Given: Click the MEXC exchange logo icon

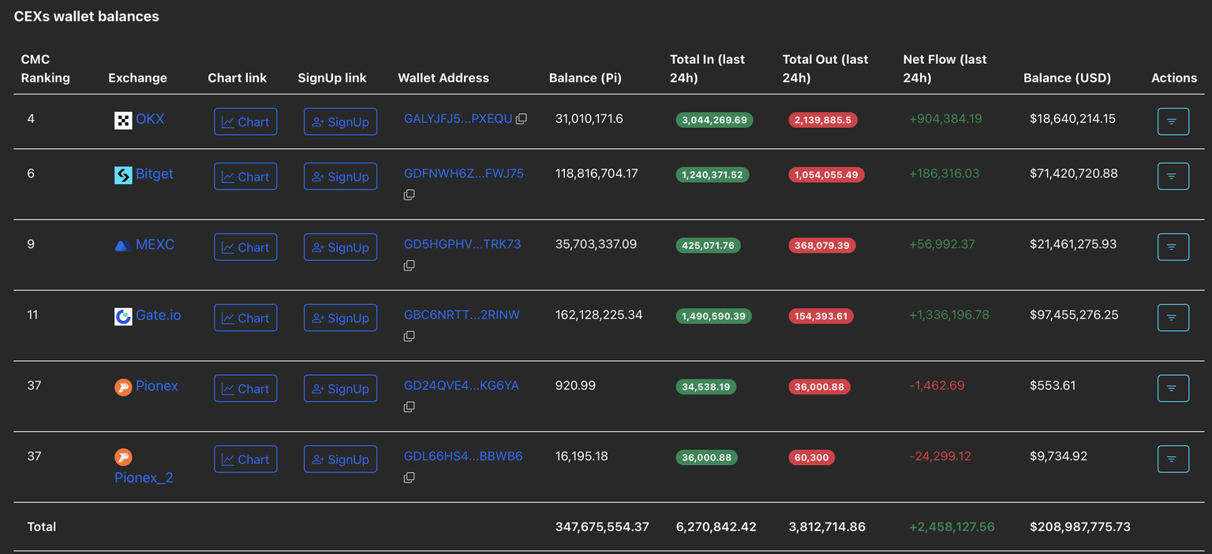Looking at the screenshot, I should (x=123, y=245).
